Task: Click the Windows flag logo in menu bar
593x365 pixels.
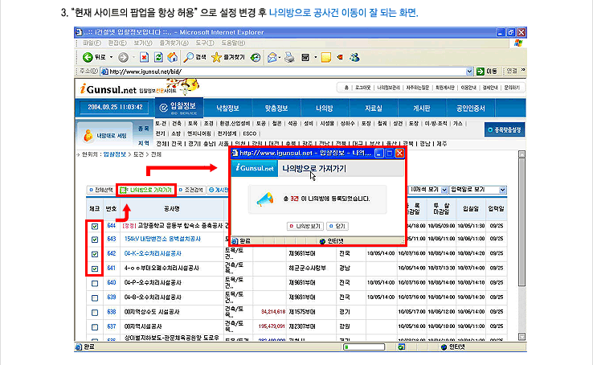Action: pos(518,43)
